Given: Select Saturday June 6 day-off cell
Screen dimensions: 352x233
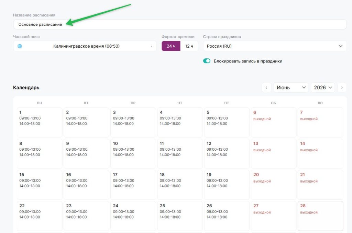Looking at the screenshot, I should (x=273, y=122).
